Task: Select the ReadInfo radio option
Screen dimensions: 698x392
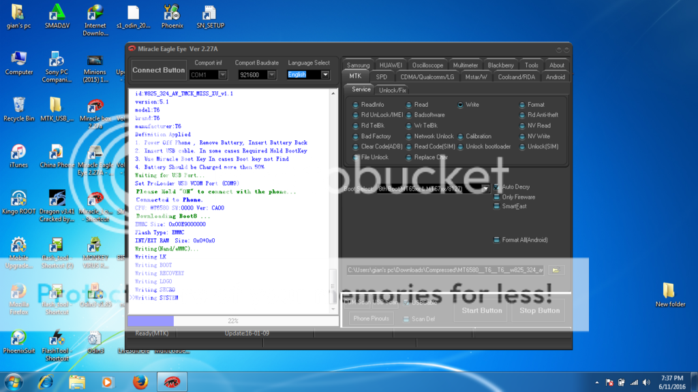Action: (x=356, y=105)
